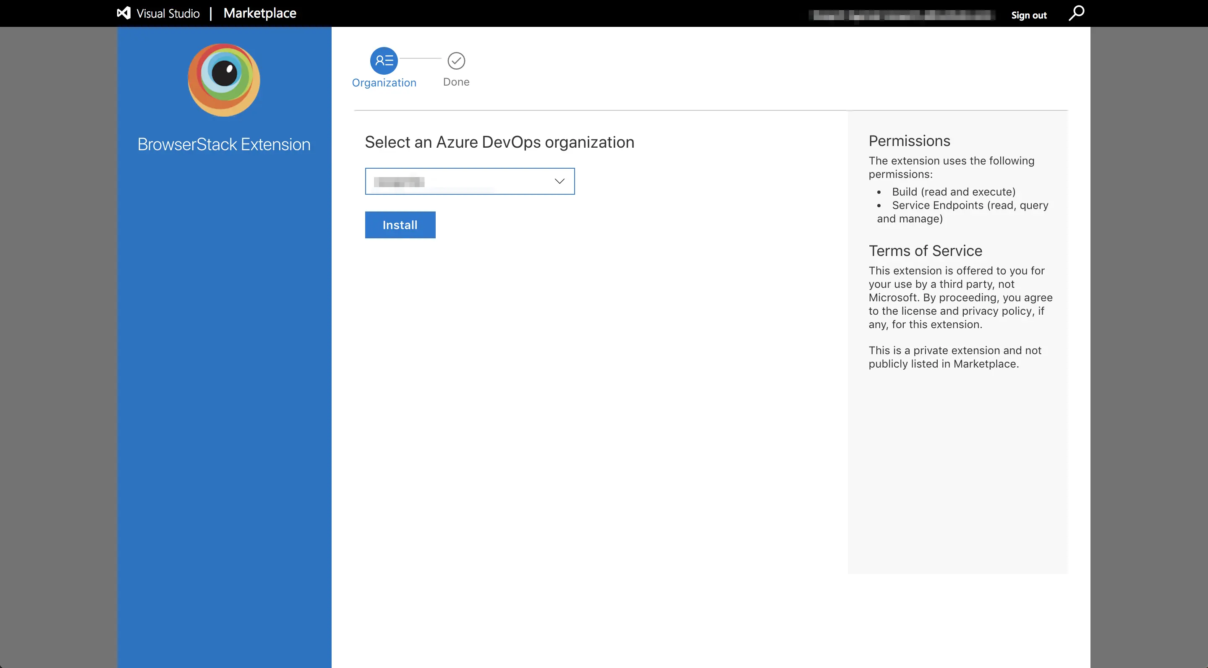
Task: Sign out of the Marketplace account
Action: pyautogui.click(x=1028, y=15)
